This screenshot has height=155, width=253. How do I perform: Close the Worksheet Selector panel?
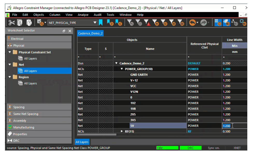pyautogui.click(x=70, y=31)
